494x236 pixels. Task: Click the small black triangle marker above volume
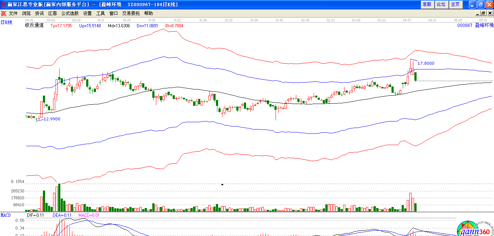pyautogui.click(x=222, y=184)
